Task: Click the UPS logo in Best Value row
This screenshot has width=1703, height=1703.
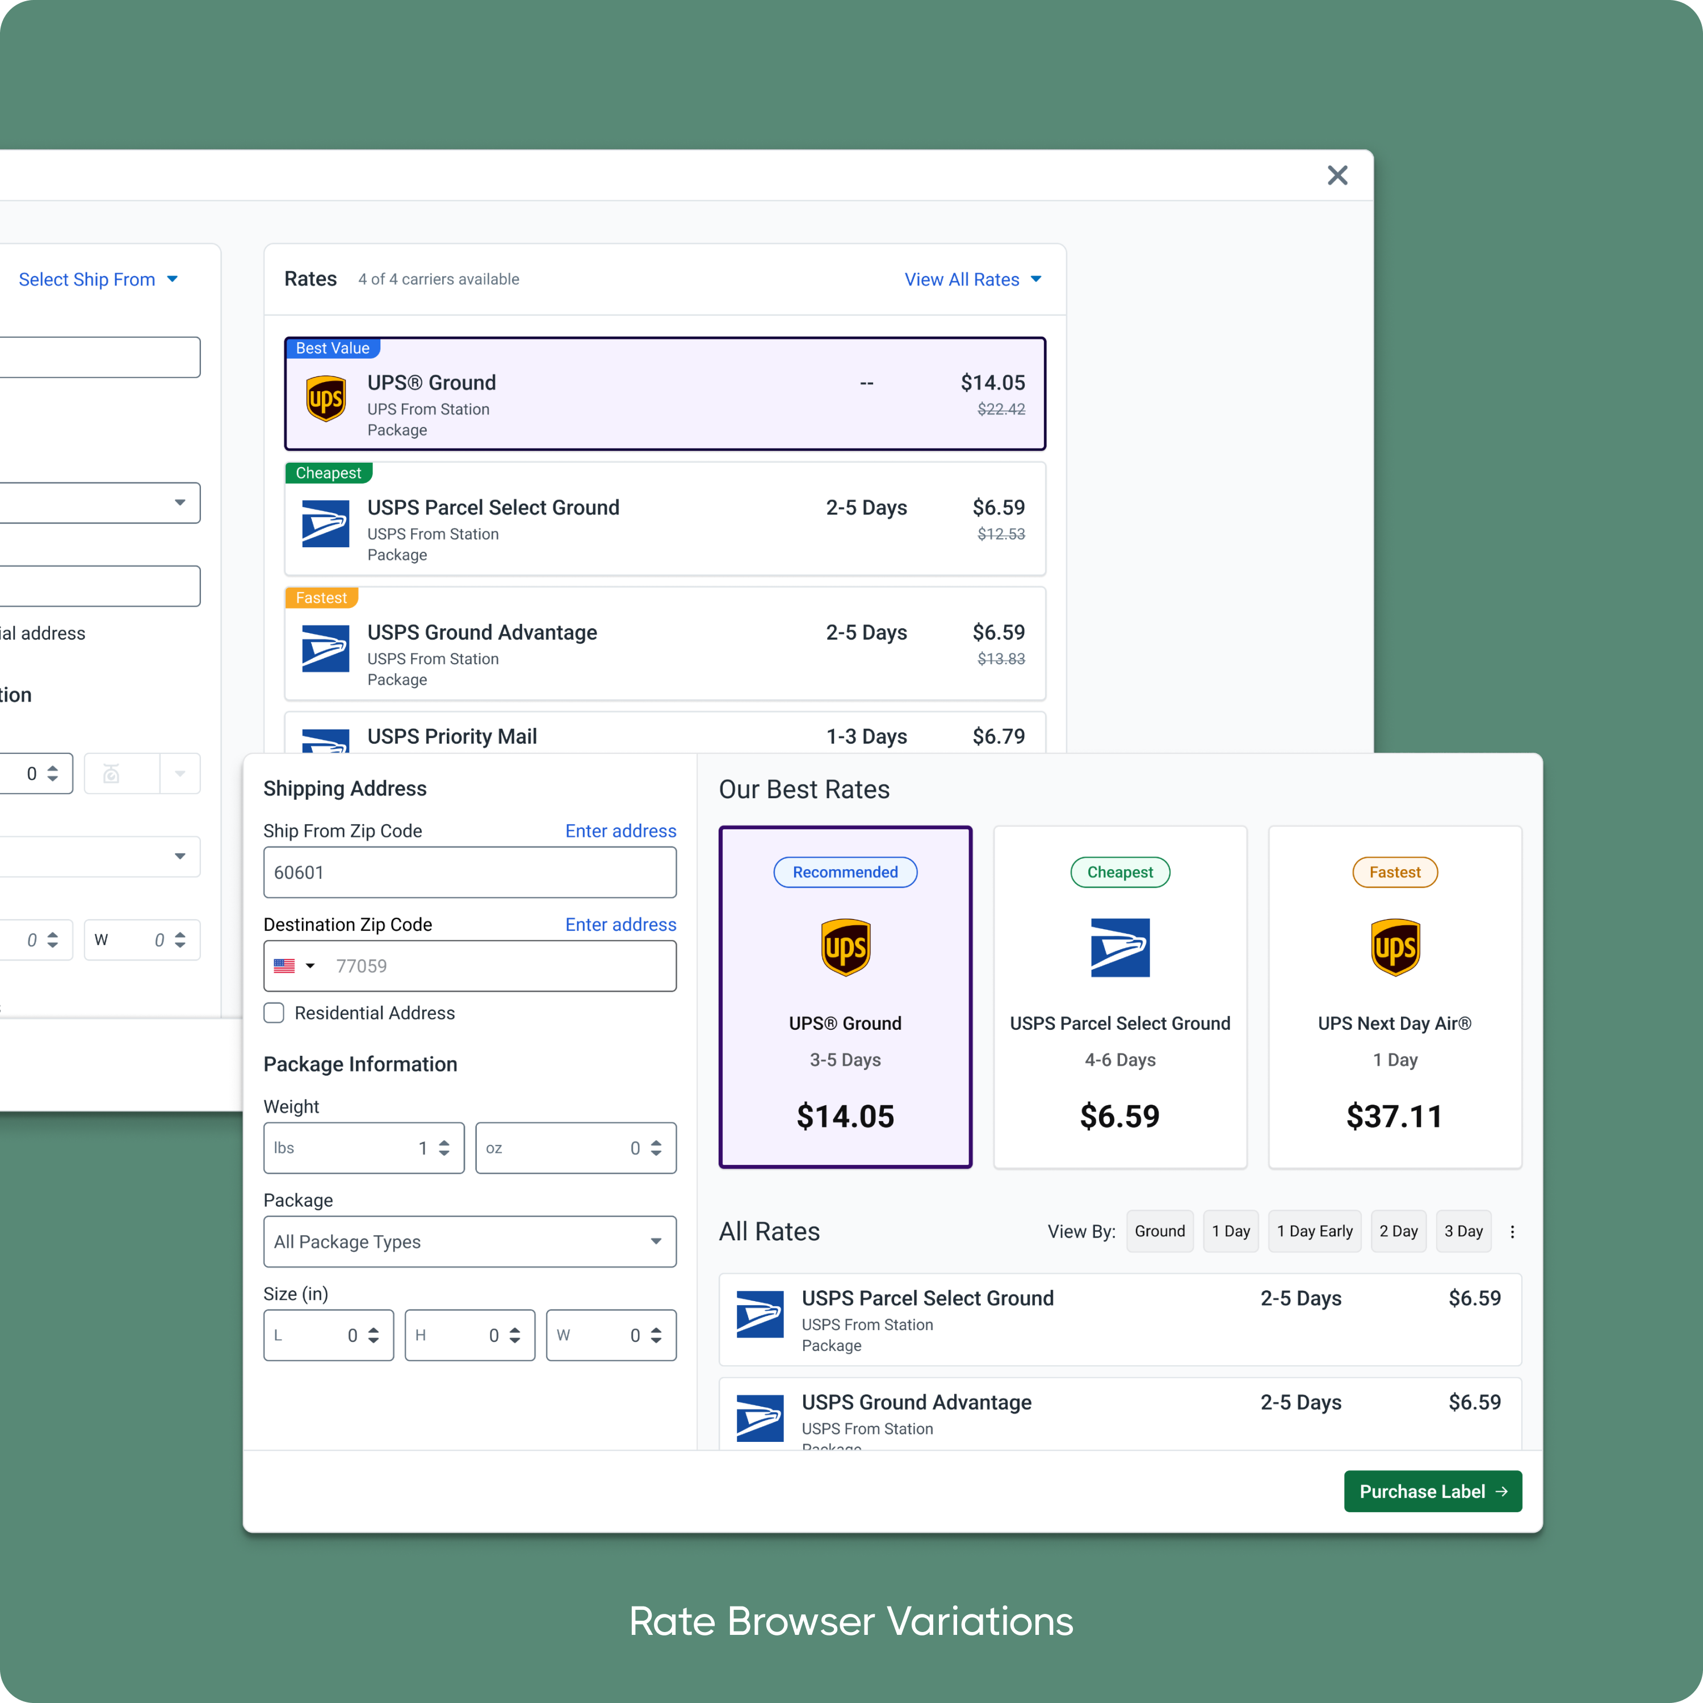Action: [x=325, y=399]
